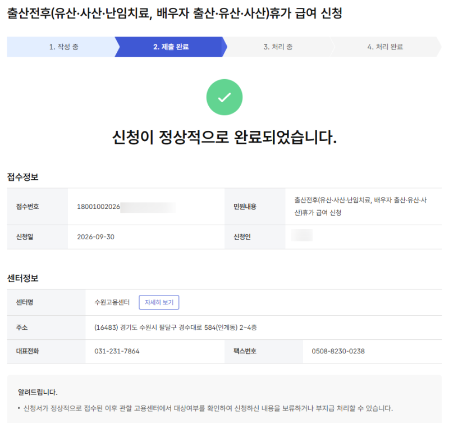This screenshot has height=423, width=449.
Task: Click the date 2026-09-30
Action: [95, 237]
